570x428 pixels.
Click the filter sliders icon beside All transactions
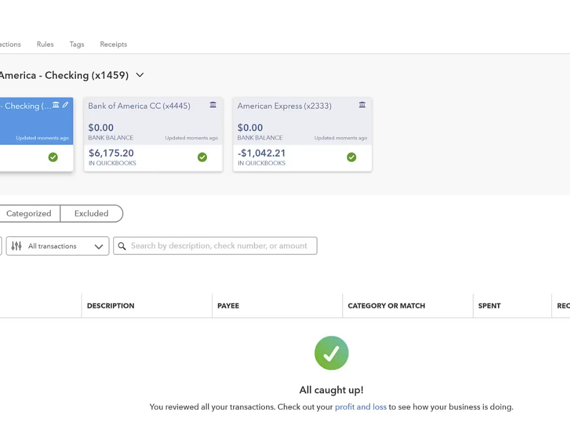(17, 246)
